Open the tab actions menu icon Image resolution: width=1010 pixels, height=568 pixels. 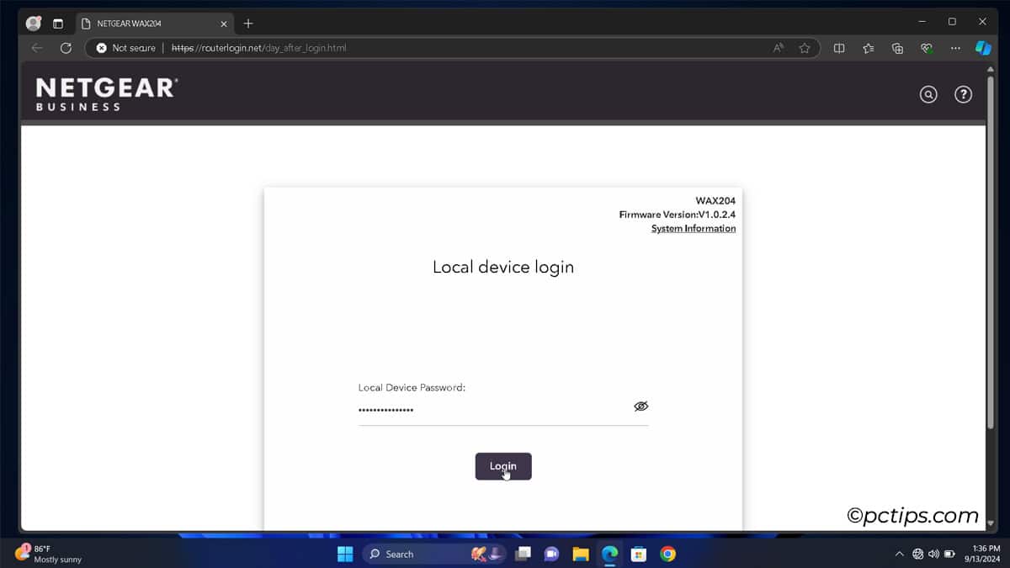(58, 24)
